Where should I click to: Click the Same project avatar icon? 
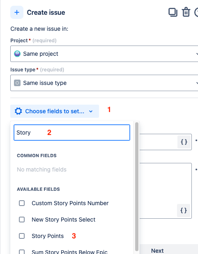tap(17, 54)
